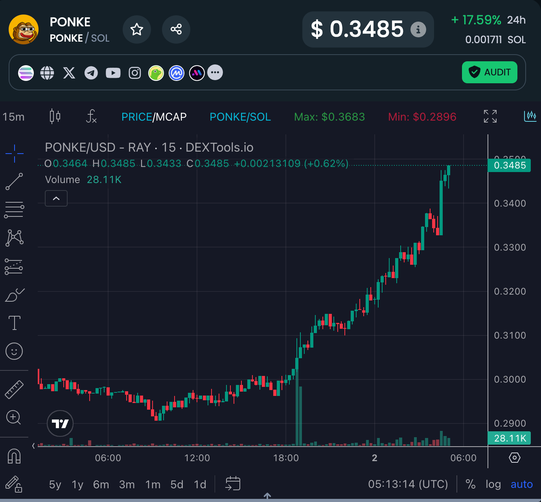The height and width of the screenshot is (502, 541).
Task: Open the indicators fx icon
Action: click(91, 117)
